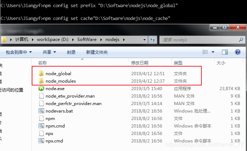Click the help question mark icon
The width and height of the screenshot is (247, 151).
coord(237,52)
